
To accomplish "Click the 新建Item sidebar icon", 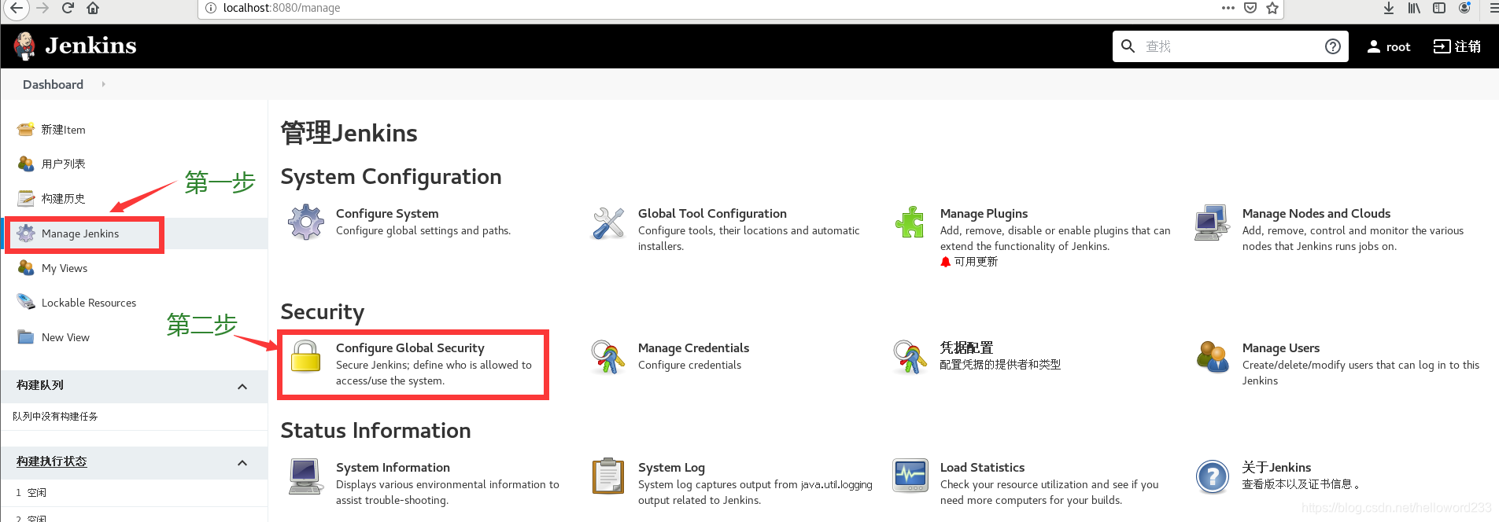I will [26, 130].
